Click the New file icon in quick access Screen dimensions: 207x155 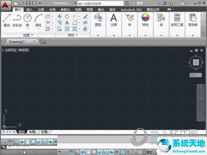point(16,3)
